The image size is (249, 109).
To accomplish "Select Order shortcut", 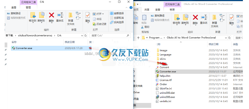I will 161,84.
